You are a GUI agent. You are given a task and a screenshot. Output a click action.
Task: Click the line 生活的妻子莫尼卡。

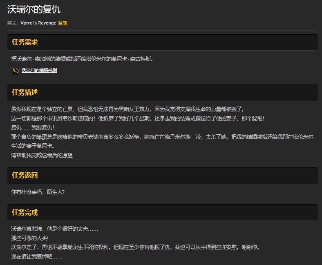(x=33, y=146)
